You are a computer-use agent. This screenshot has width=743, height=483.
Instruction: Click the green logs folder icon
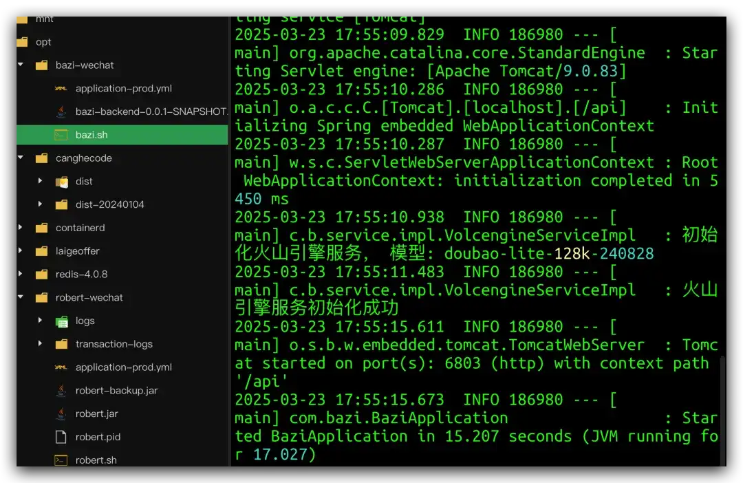(61, 321)
